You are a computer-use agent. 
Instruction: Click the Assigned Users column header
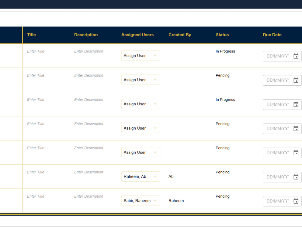point(137,35)
